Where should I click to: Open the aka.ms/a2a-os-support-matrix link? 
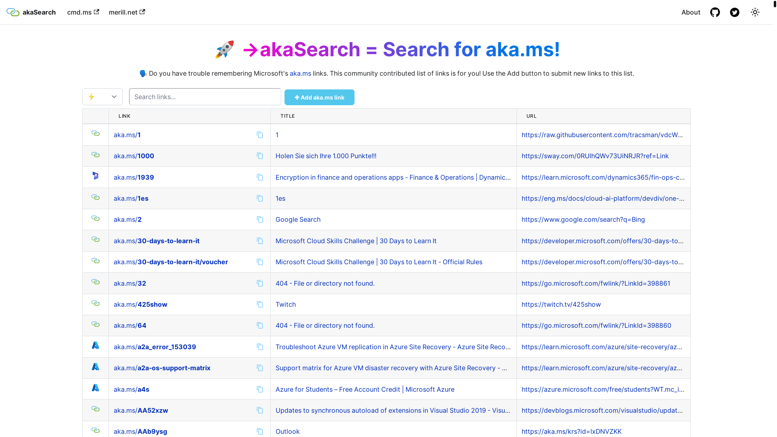click(162, 368)
